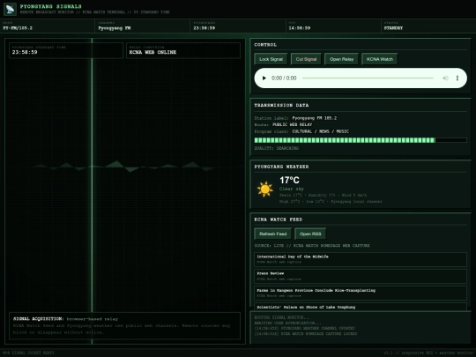The height and width of the screenshot is (357, 476).
Task: Click the '17°C' temperature reading
Action: pos(289,180)
